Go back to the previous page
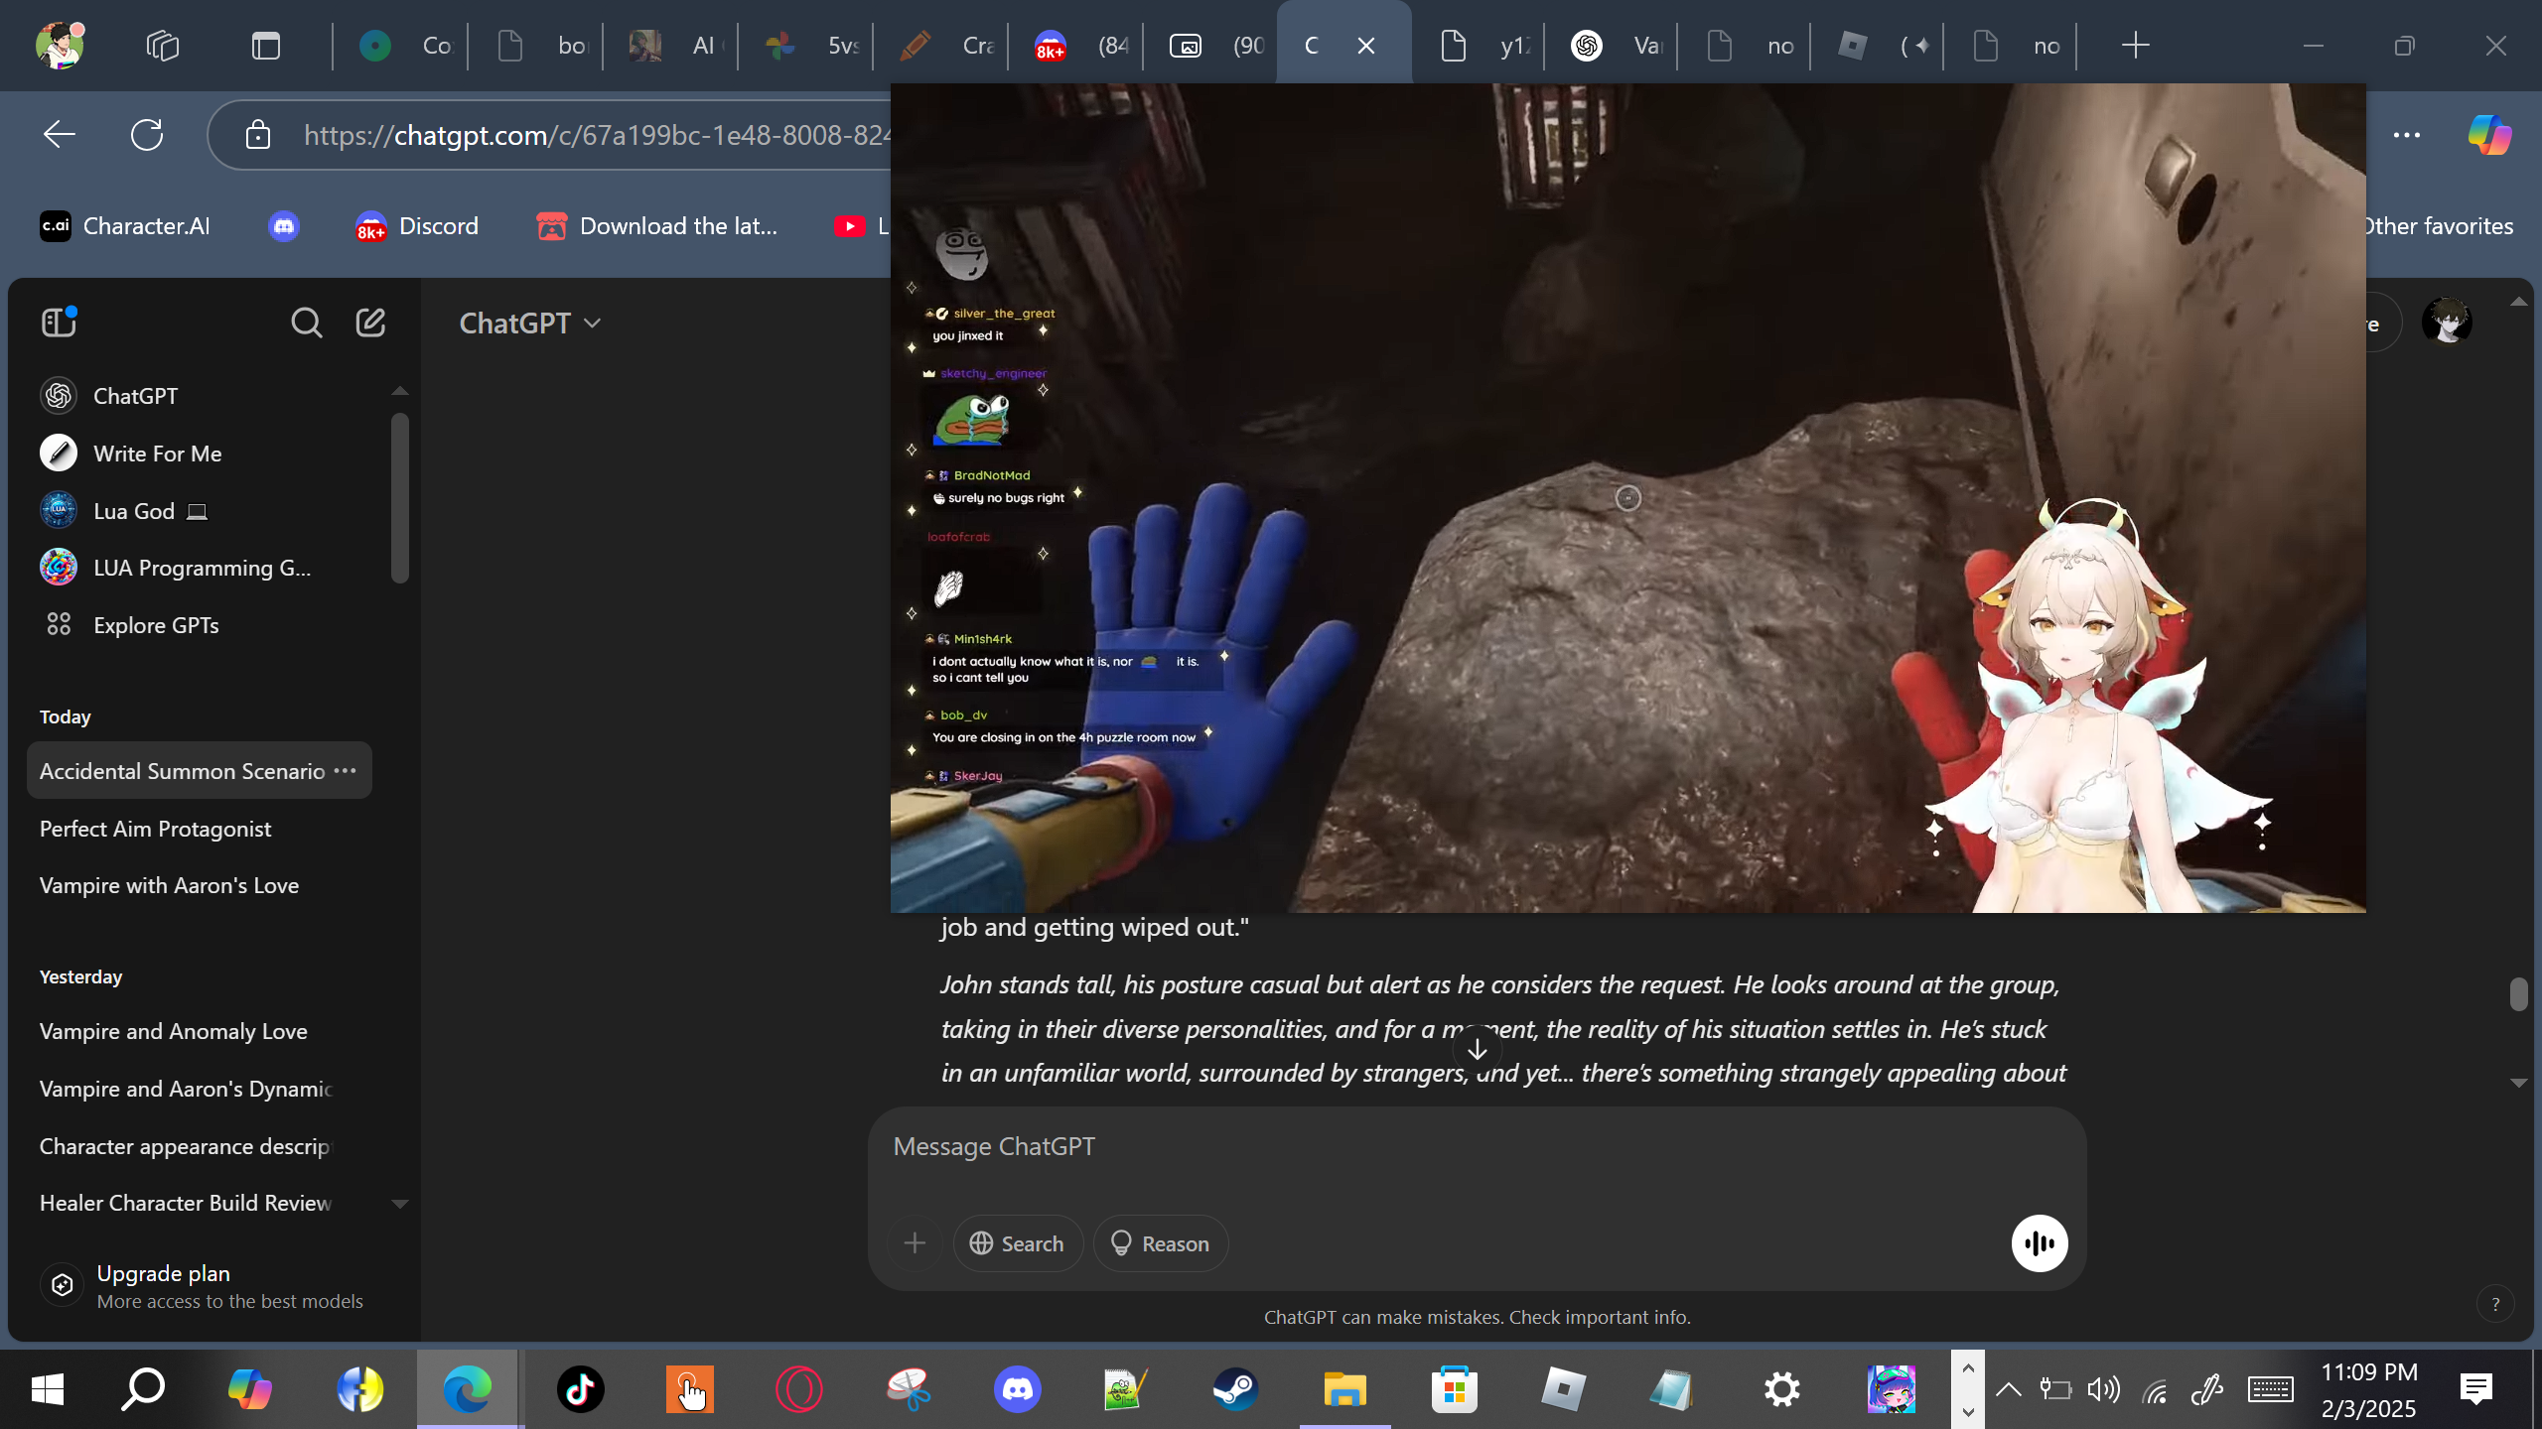This screenshot has width=2542, height=1429. pyautogui.click(x=60, y=134)
